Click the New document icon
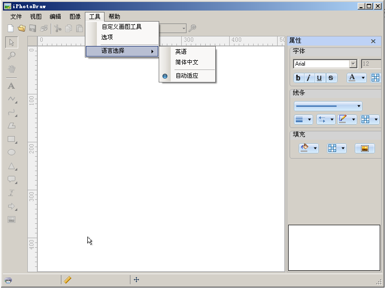Screen dimensions: 385x288 [x=11, y=28]
